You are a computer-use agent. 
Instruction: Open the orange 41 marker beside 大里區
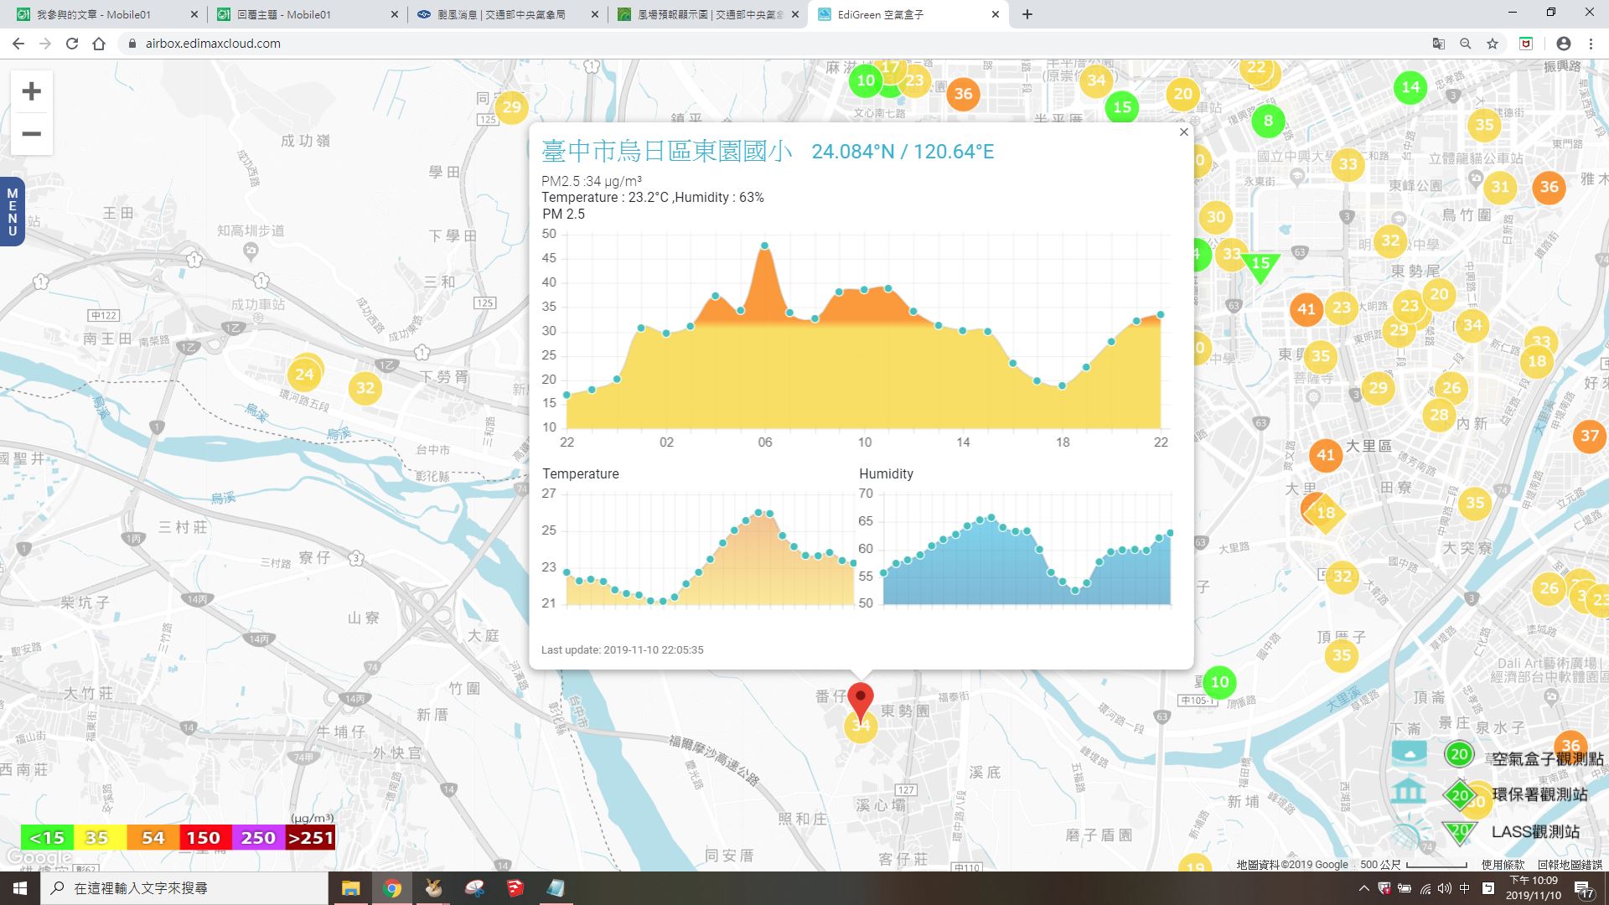[1325, 455]
